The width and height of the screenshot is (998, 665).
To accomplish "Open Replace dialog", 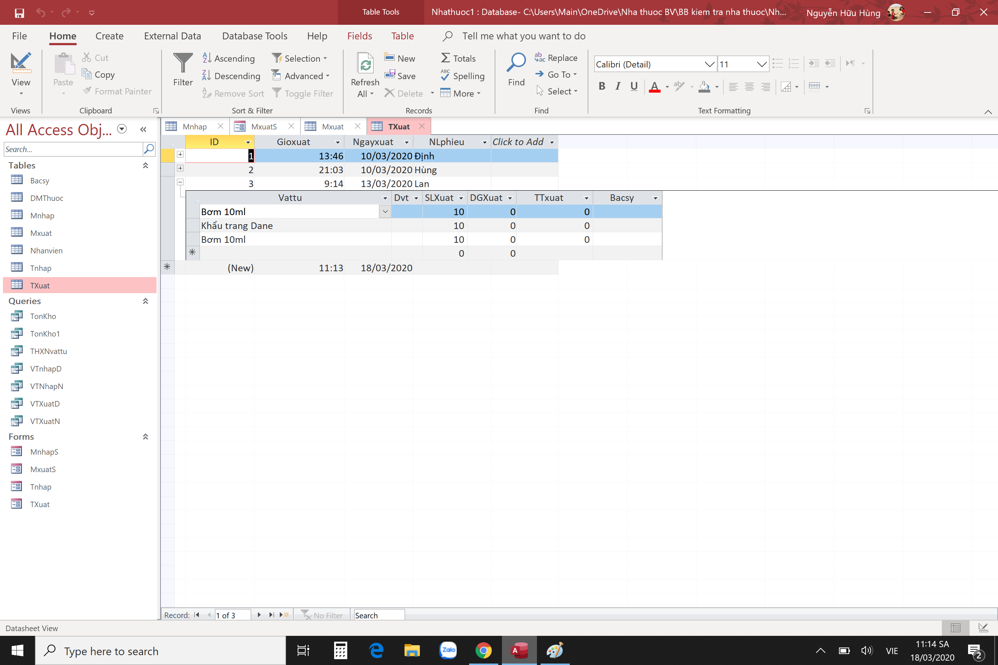I will [x=556, y=58].
